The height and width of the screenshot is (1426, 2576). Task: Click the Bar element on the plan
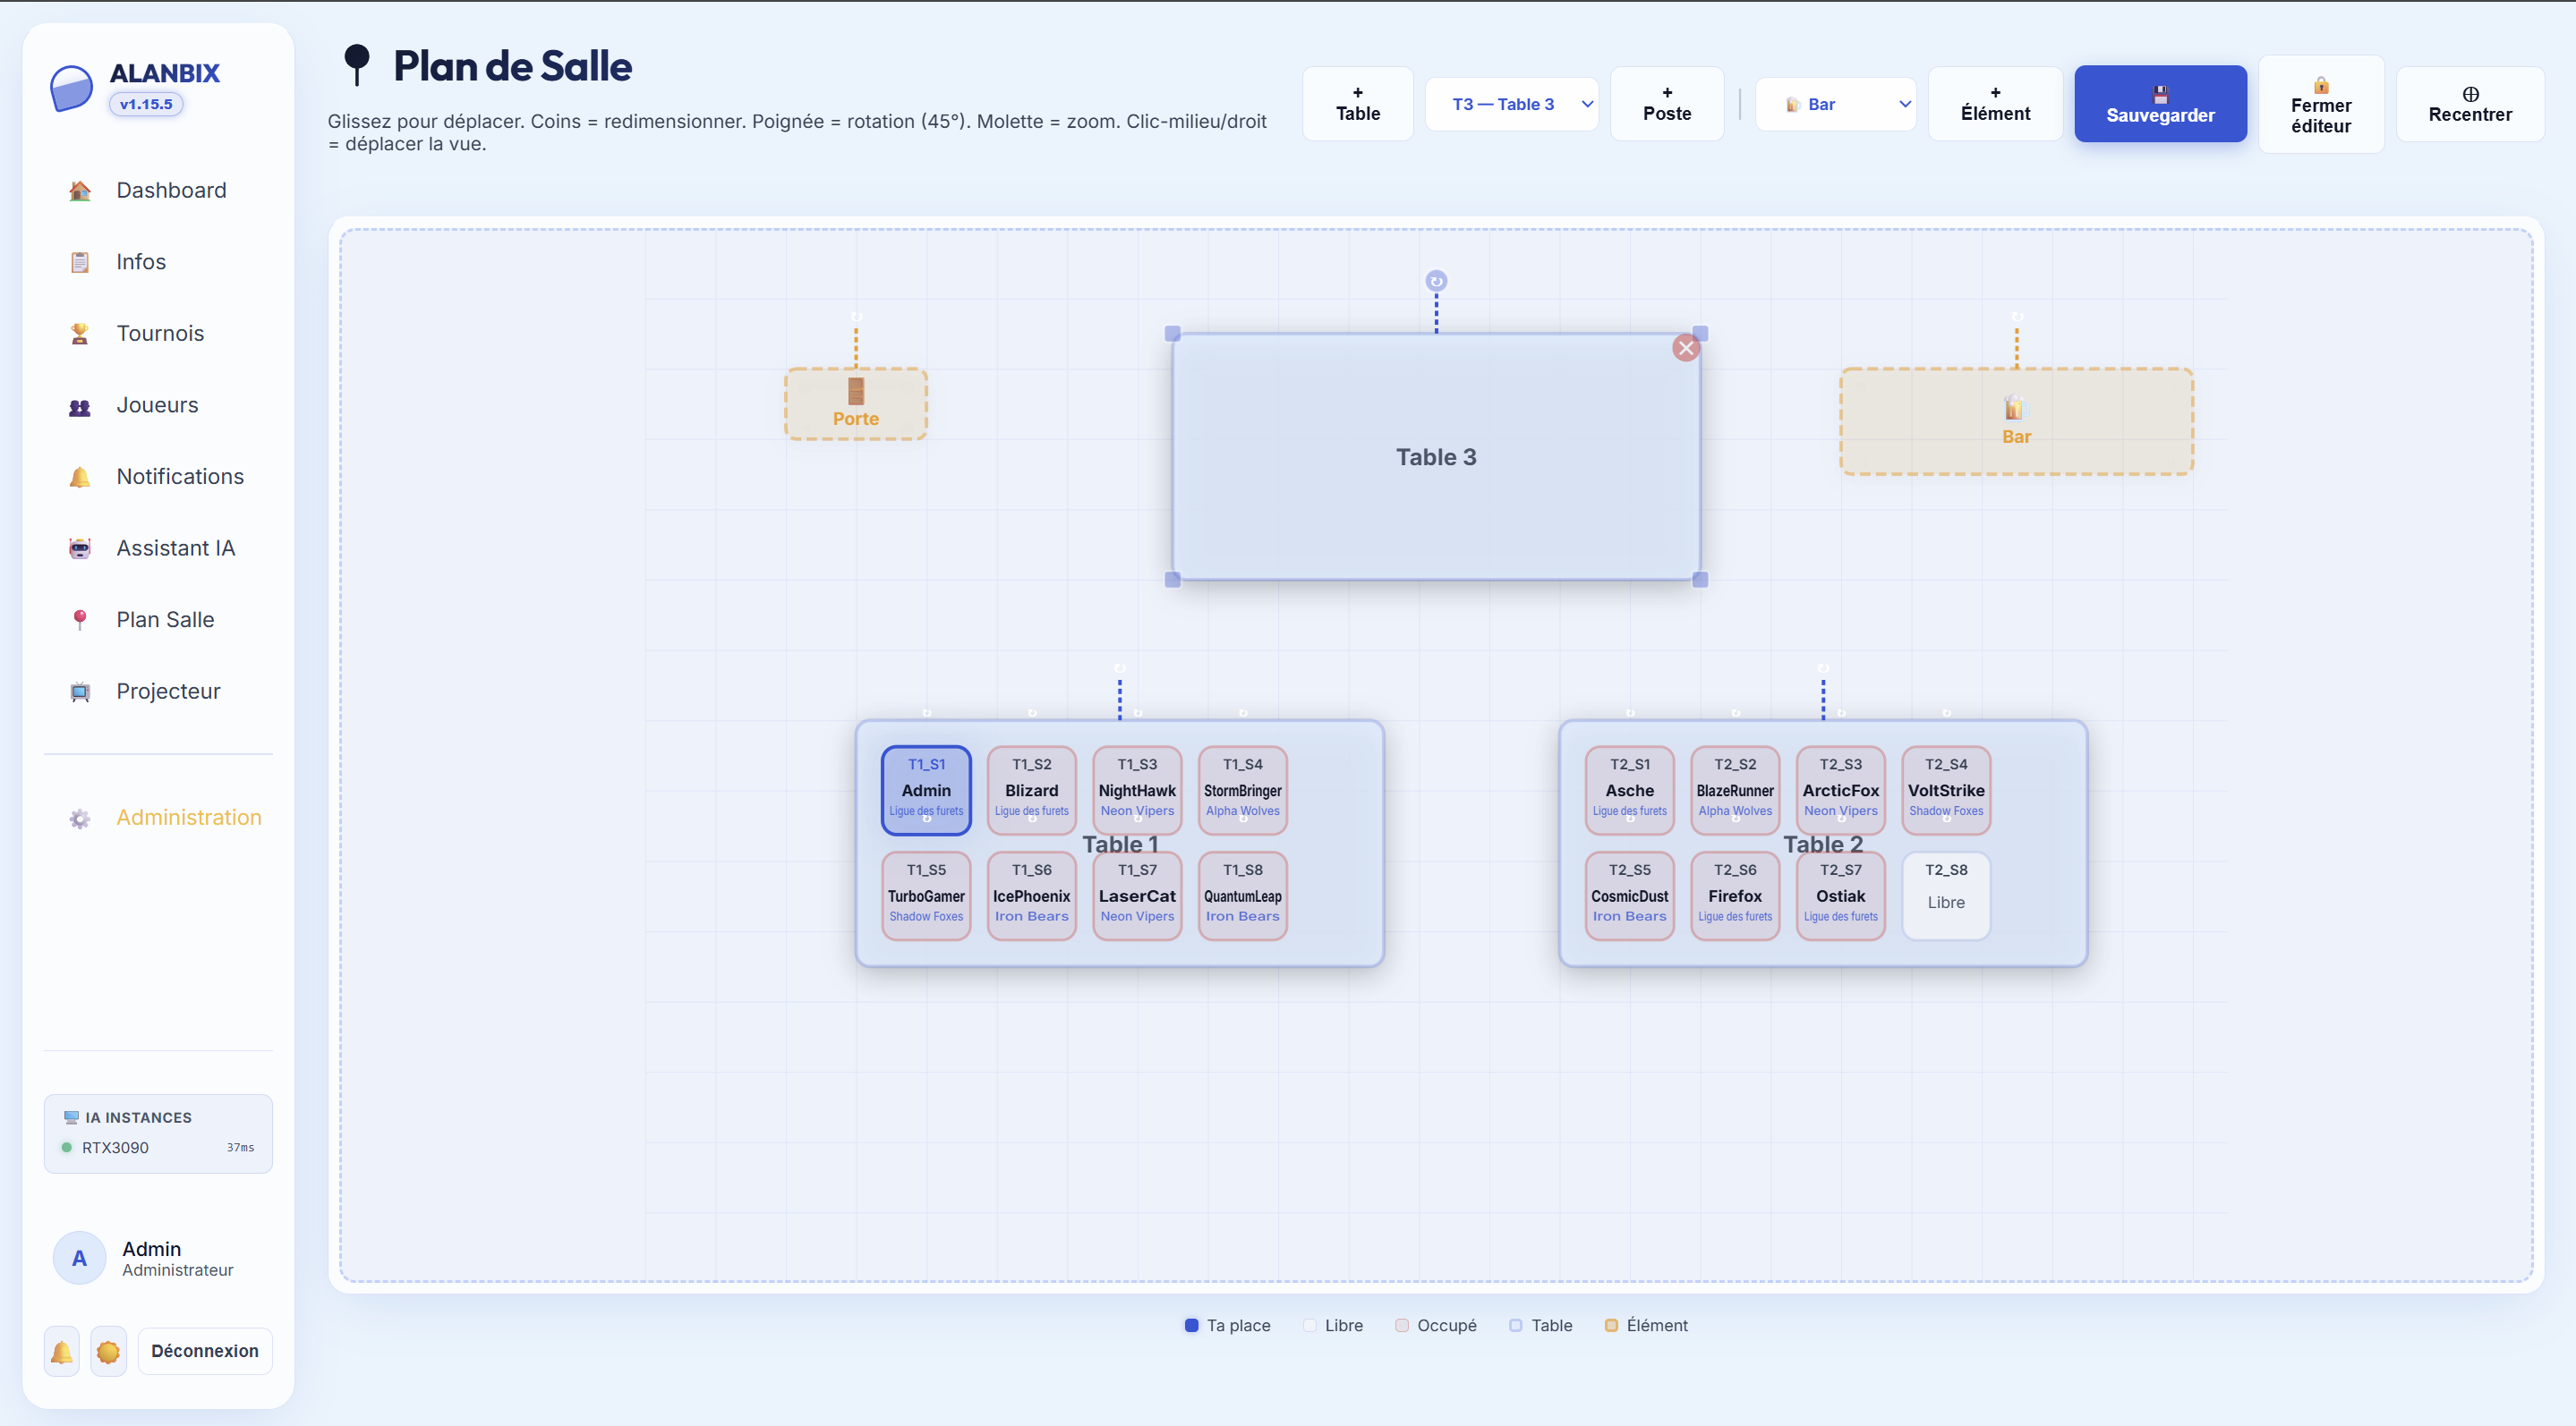[x=2016, y=421]
